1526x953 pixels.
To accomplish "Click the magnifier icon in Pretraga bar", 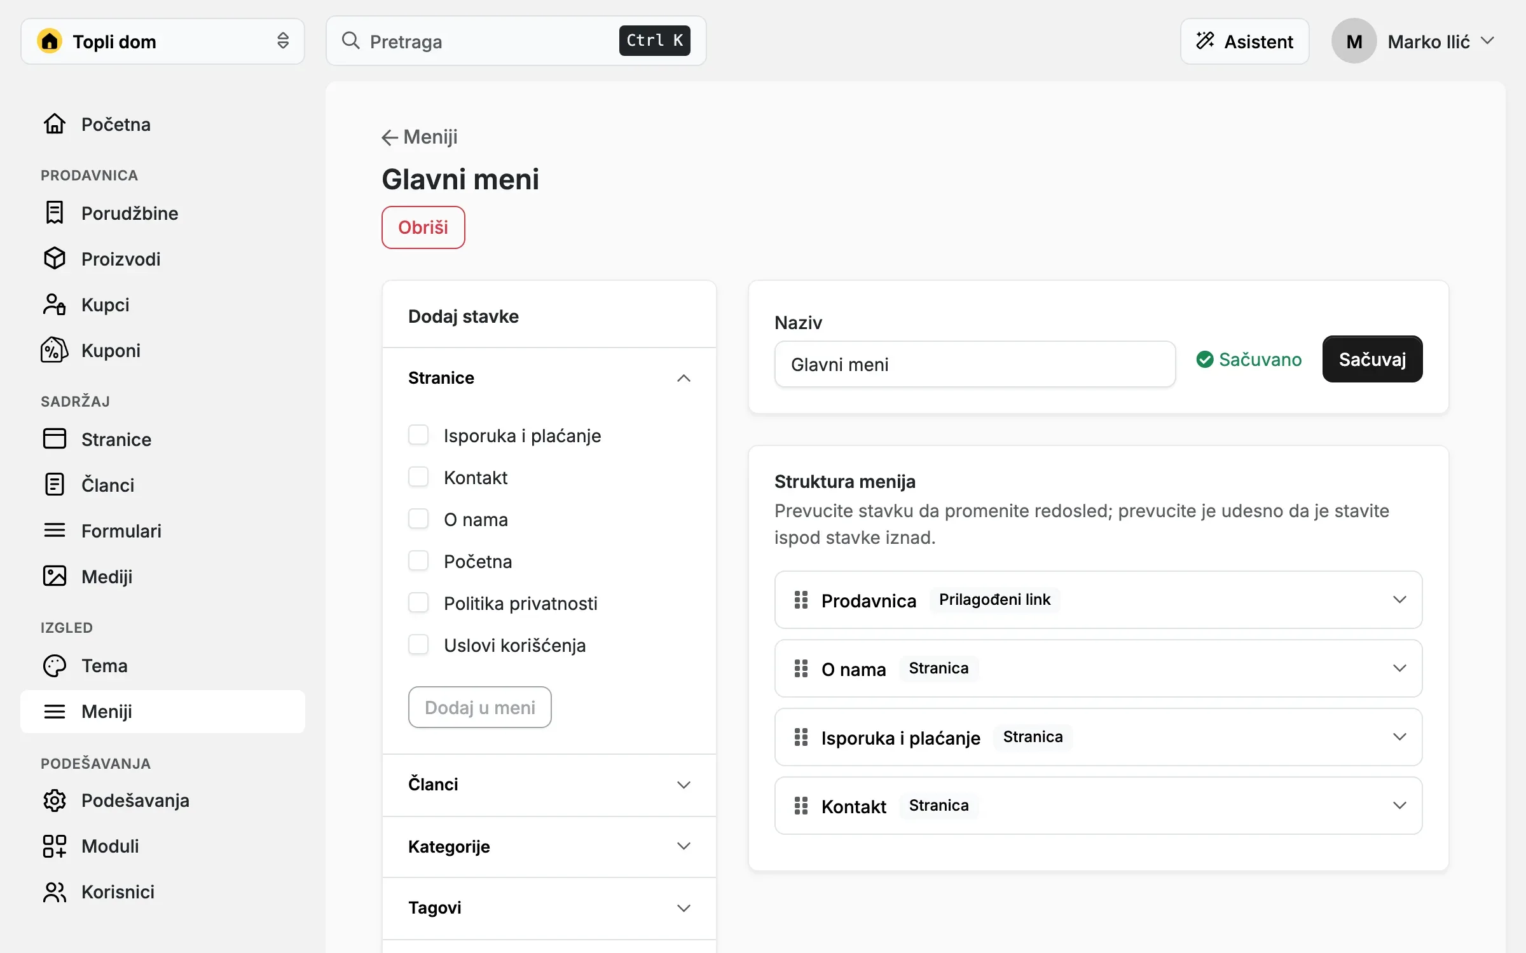I will click(x=351, y=41).
